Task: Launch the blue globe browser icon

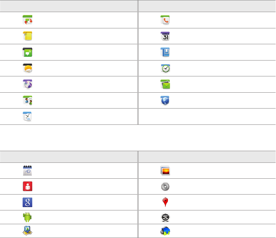Action: point(165,101)
